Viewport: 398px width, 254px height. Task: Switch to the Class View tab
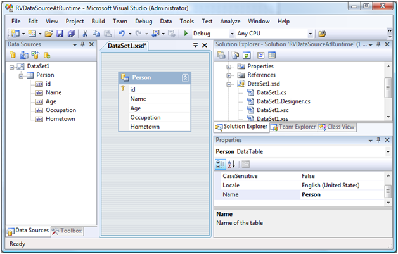[x=337, y=127]
